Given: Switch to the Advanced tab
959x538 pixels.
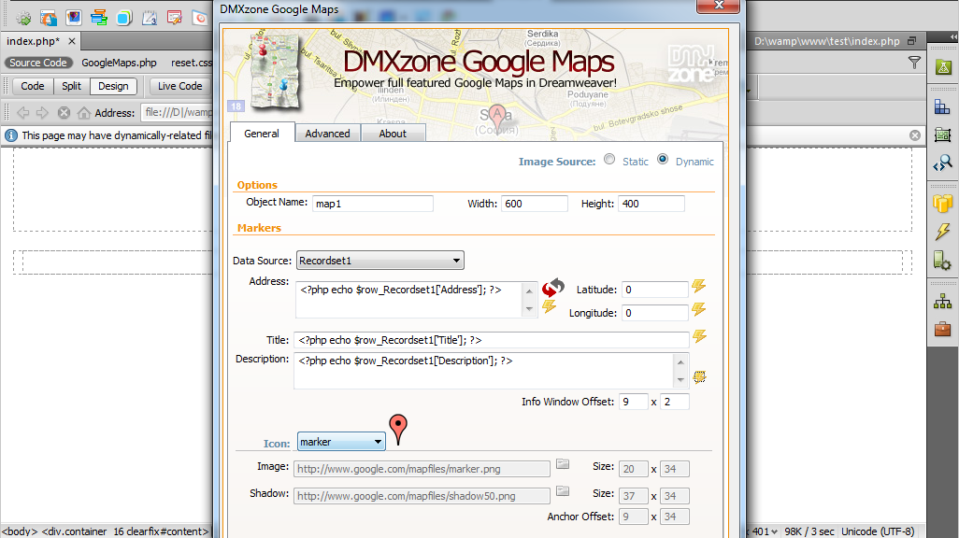Looking at the screenshot, I should 328,134.
